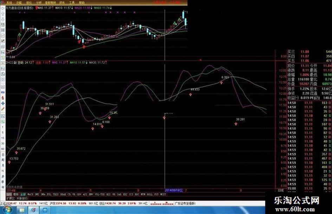The width and height of the screenshot is (332, 214).
Task: Select the OBV indicator tab
Action: click(x=79, y=194)
